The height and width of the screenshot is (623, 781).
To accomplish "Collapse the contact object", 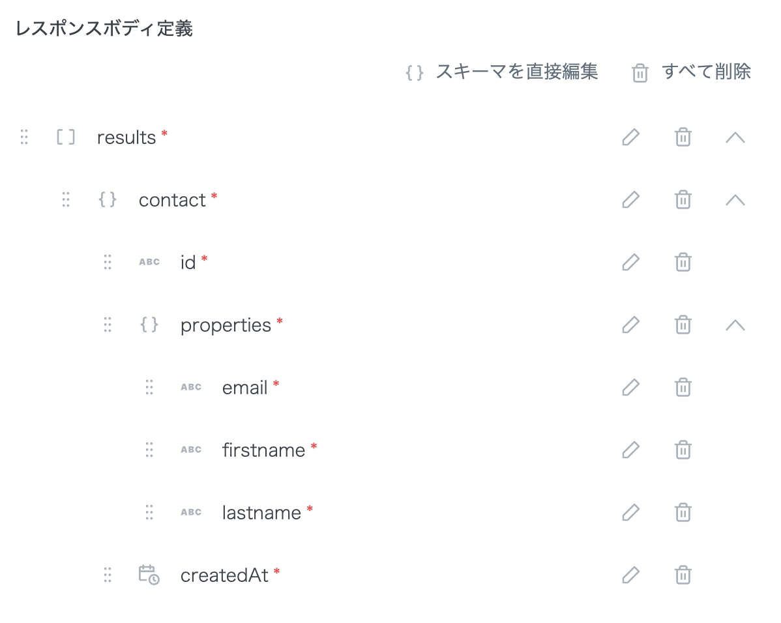I will tap(735, 200).
